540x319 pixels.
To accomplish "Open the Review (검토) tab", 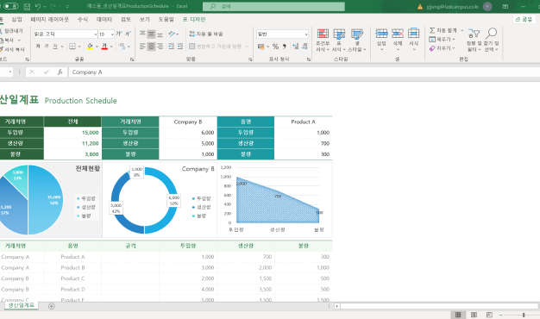I will [125, 19].
